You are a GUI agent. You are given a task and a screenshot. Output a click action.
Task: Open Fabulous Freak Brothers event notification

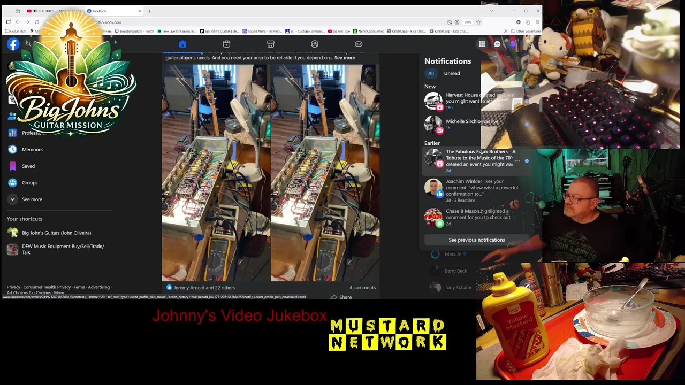(476, 160)
